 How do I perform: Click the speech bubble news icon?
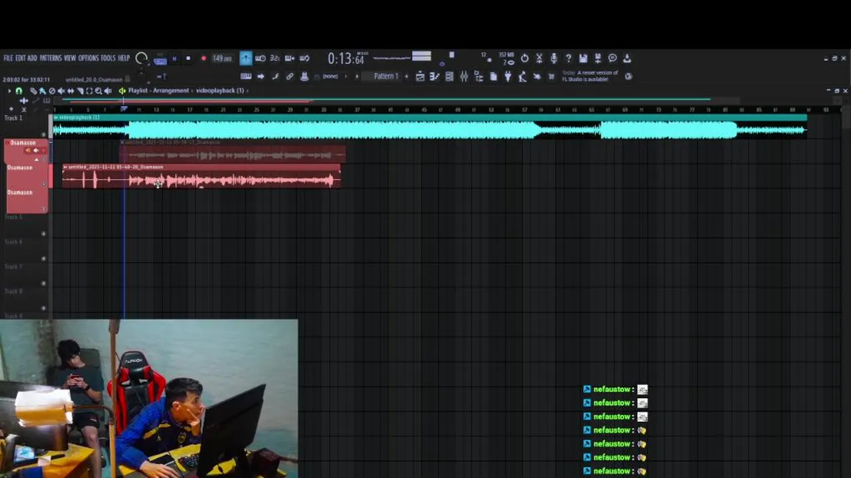(x=612, y=58)
